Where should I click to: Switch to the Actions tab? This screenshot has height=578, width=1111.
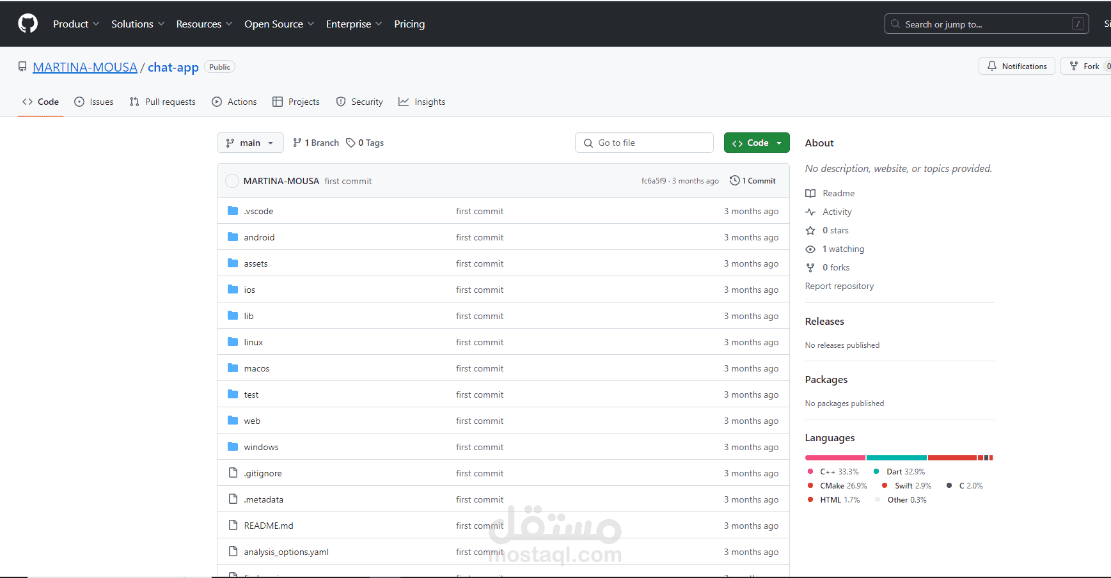(x=234, y=102)
